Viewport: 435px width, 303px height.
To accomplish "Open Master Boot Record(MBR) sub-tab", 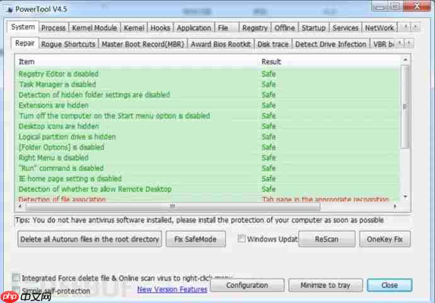I will [x=143, y=44].
